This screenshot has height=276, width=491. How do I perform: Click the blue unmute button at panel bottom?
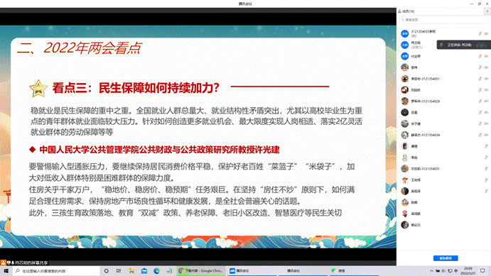click(446, 258)
